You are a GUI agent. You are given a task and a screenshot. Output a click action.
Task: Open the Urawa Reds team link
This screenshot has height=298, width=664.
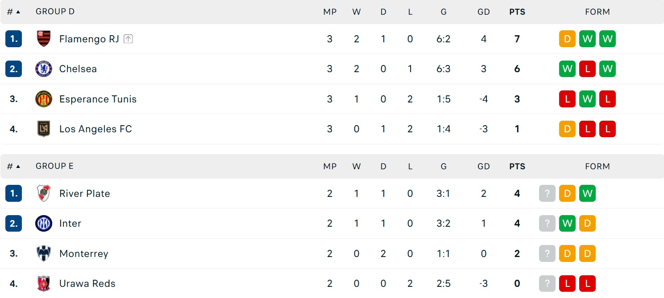click(x=87, y=283)
